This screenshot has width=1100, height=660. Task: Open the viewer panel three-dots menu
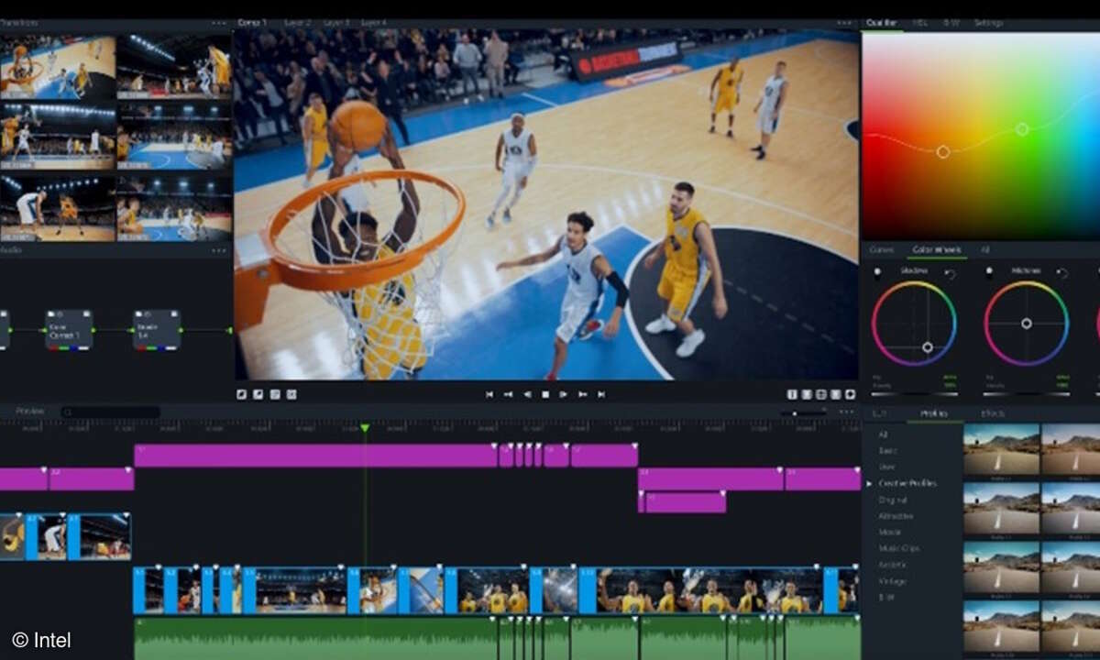pos(844,22)
